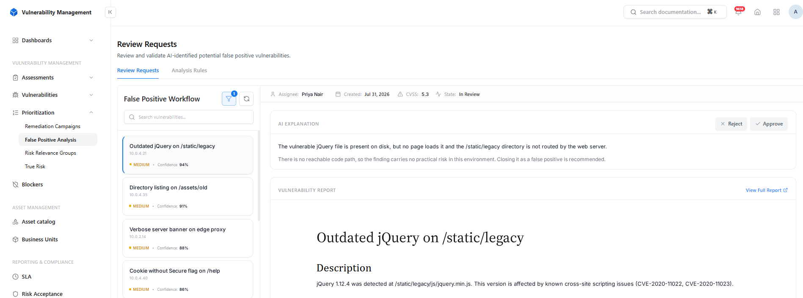Approve the AI explanation
The width and height of the screenshot is (803, 298).
[x=769, y=124]
